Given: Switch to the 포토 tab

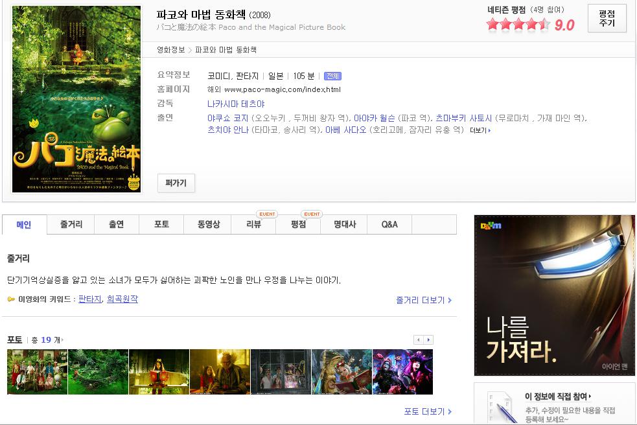Looking at the screenshot, I should (x=161, y=225).
